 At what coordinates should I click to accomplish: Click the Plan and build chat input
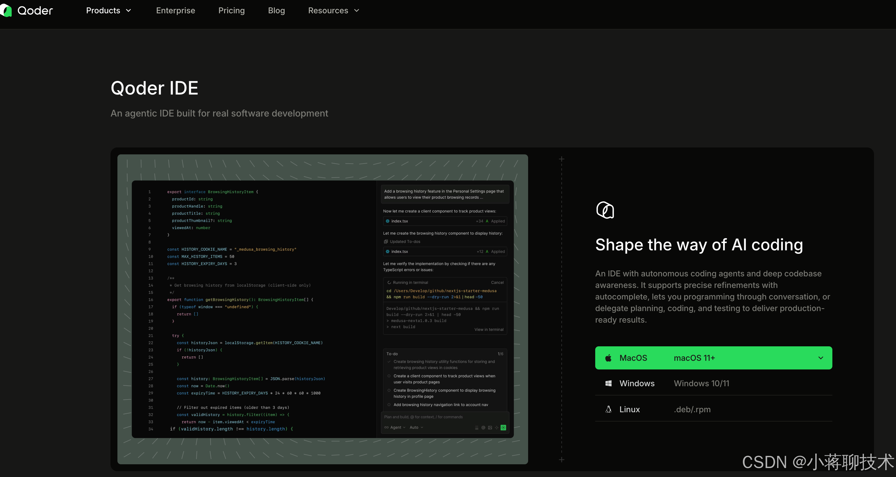(423, 417)
